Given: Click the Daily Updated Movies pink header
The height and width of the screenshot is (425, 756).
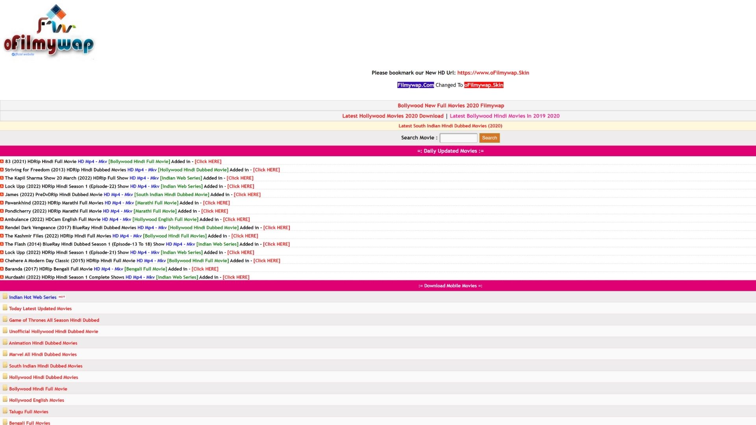Looking at the screenshot, I should pos(378,151).
